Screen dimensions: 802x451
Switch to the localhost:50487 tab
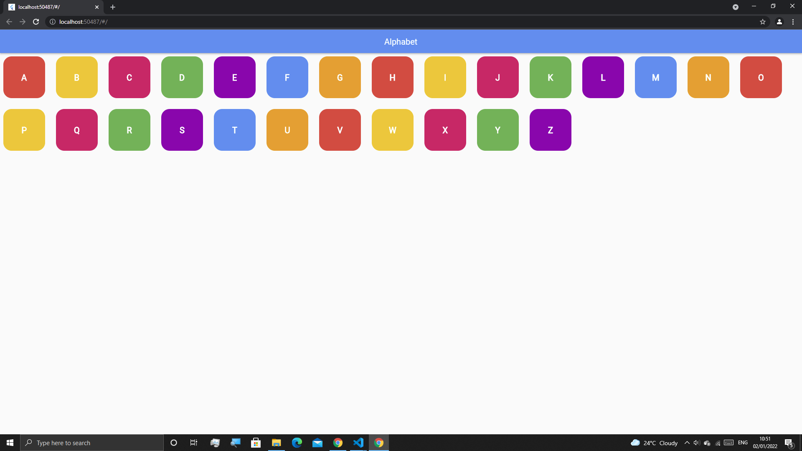50,7
